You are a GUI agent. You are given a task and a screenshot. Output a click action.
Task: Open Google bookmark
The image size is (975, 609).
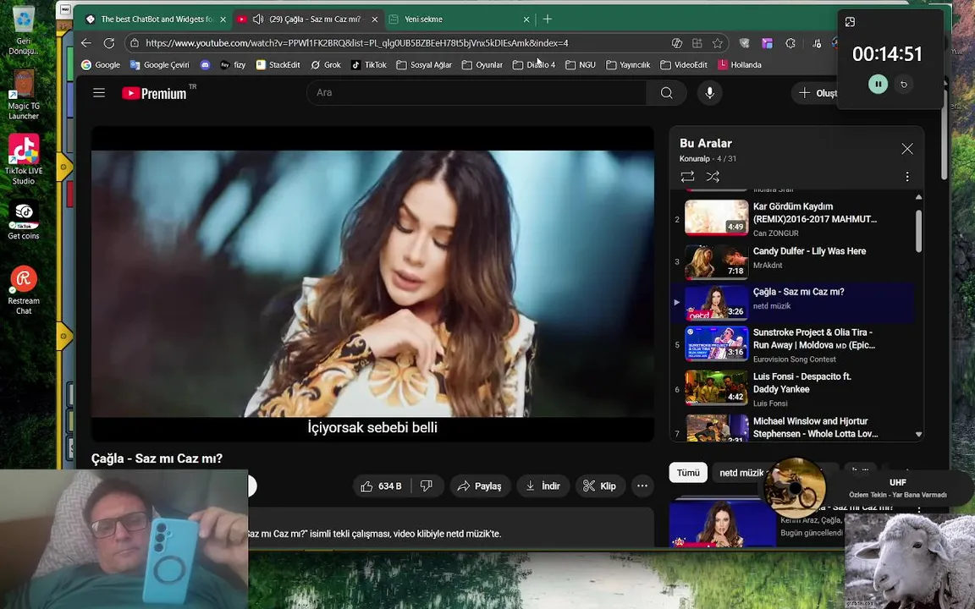point(101,64)
